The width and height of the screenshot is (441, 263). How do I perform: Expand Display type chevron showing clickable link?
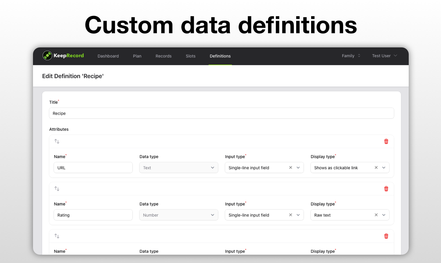pos(384,167)
